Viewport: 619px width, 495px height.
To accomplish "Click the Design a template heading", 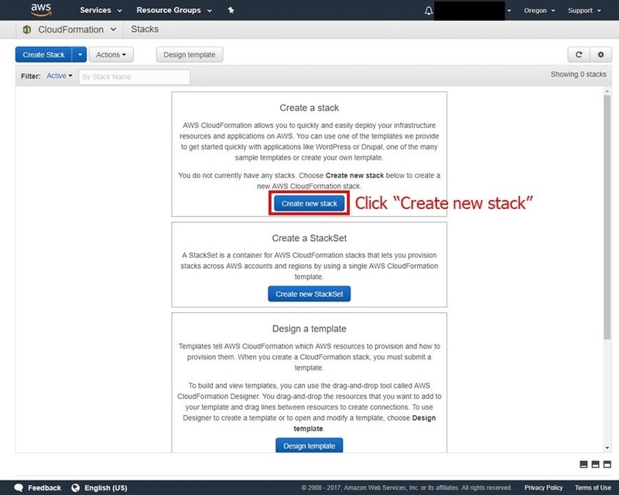I will click(309, 328).
